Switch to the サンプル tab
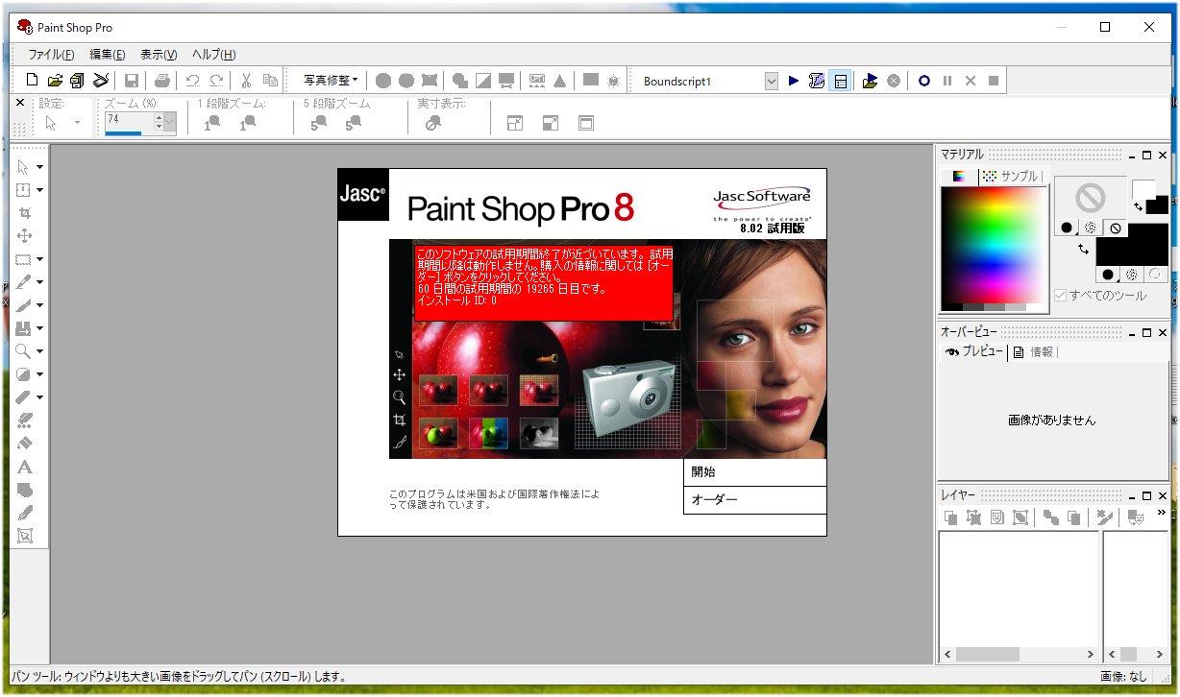The width and height of the screenshot is (1180, 697). 1012,177
